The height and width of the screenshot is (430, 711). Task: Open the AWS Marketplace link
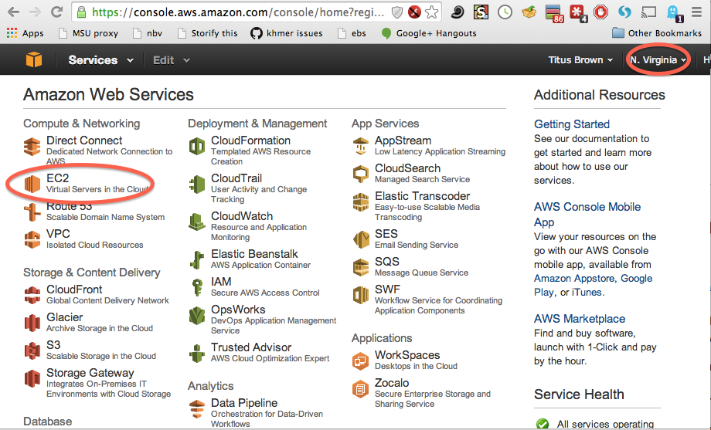pyautogui.click(x=580, y=319)
